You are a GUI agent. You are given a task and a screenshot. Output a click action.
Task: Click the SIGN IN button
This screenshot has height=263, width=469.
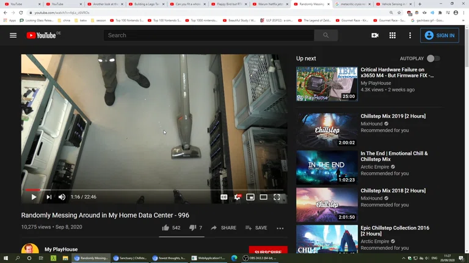pyautogui.click(x=440, y=35)
